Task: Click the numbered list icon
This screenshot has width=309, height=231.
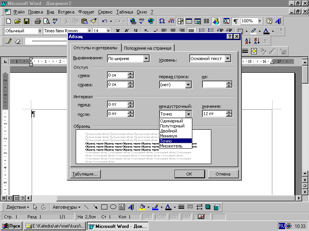Action: (202, 31)
